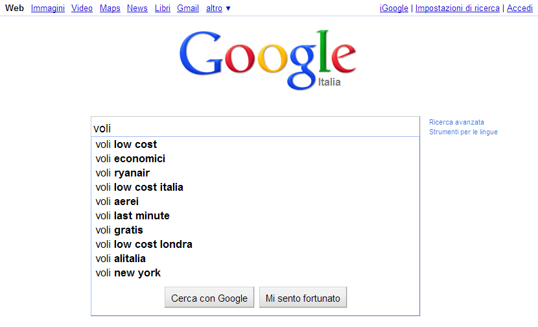Viewport: 538px width, 327px height.
Task: Open Strumenti per le lingue
Action: click(x=463, y=132)
